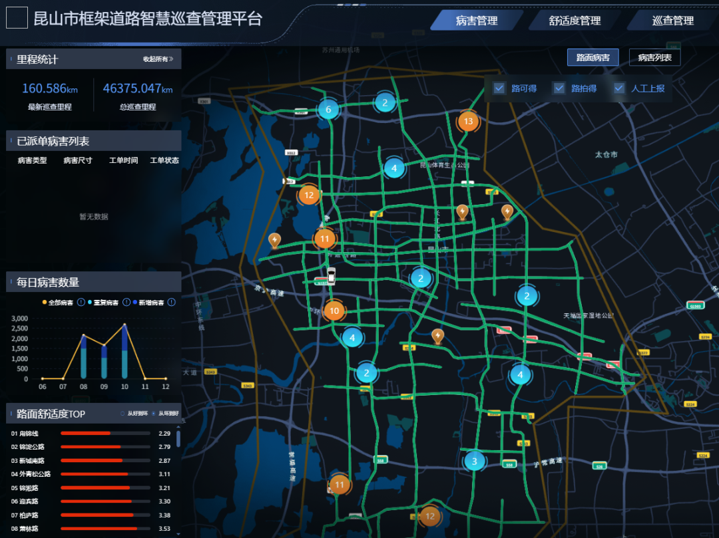Click the patrol car icon on the map
Screen dimensions: 719x538
[x=331, y=276]
